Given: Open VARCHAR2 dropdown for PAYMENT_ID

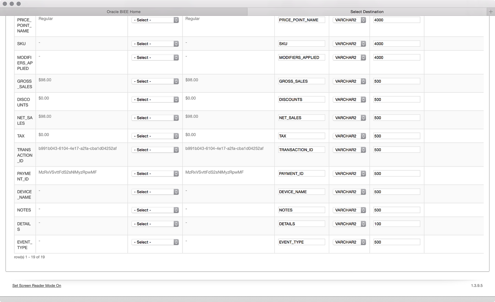Looking at the screenshot, I should pyautogui.click(x=349, y=174).
